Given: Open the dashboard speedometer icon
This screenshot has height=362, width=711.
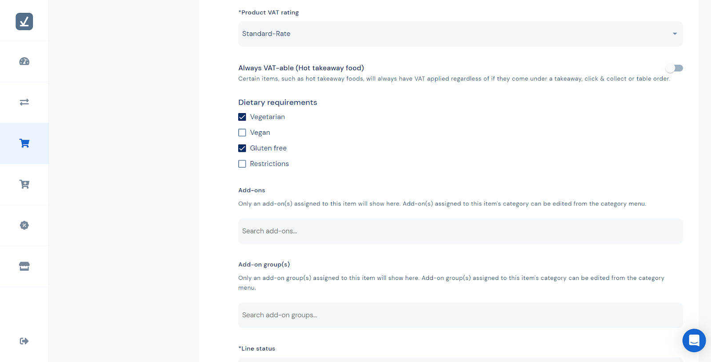Looking at the screenshot, I should click(x=24, y=61).
